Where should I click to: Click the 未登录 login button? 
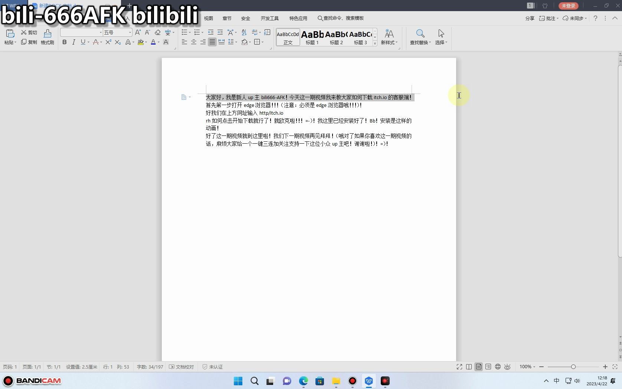click(568, 6)
